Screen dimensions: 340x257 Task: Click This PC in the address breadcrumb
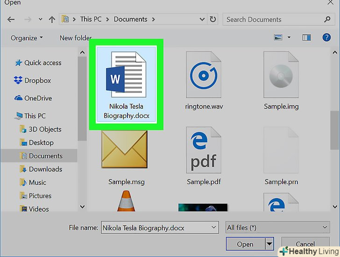pyautogui.click(x=91, y=19)
